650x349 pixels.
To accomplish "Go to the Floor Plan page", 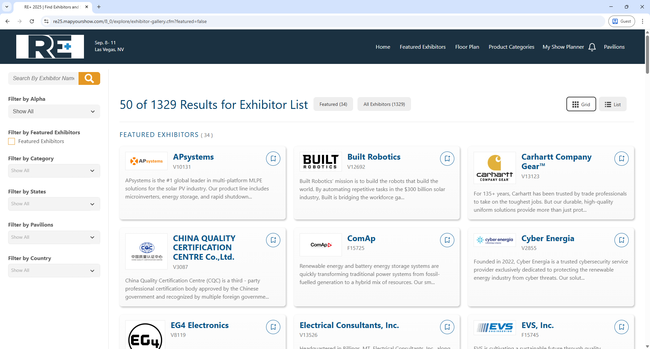I will tap(467, 47).
